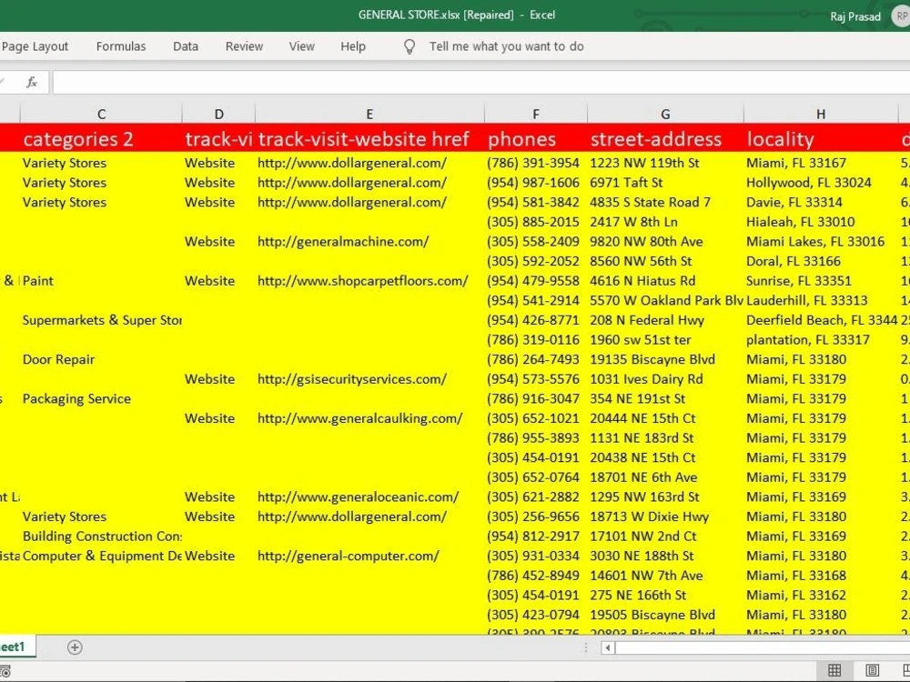Screen dimensions: 910x682
Task: Open http://general-computer.com/ link cell
Action: point(369,557)
